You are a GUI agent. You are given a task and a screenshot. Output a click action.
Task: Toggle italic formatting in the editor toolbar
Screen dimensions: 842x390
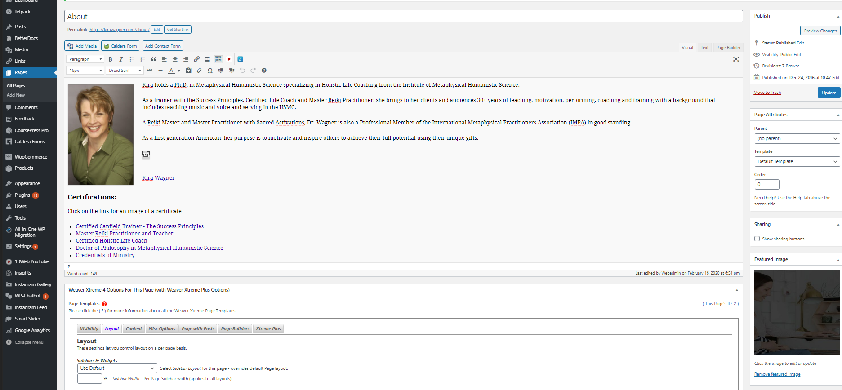click(x=121, y=59)
